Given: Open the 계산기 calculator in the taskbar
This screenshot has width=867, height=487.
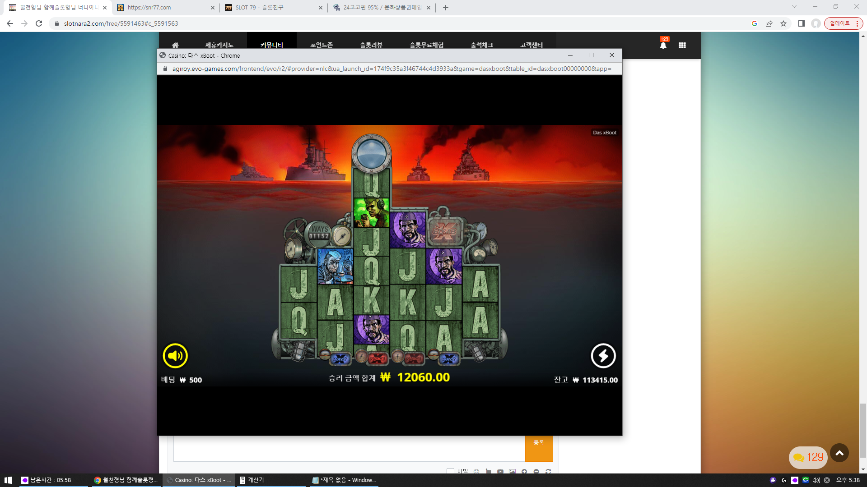Looking at the screenshot, I should pyautogui.click(x=270, y=480).
